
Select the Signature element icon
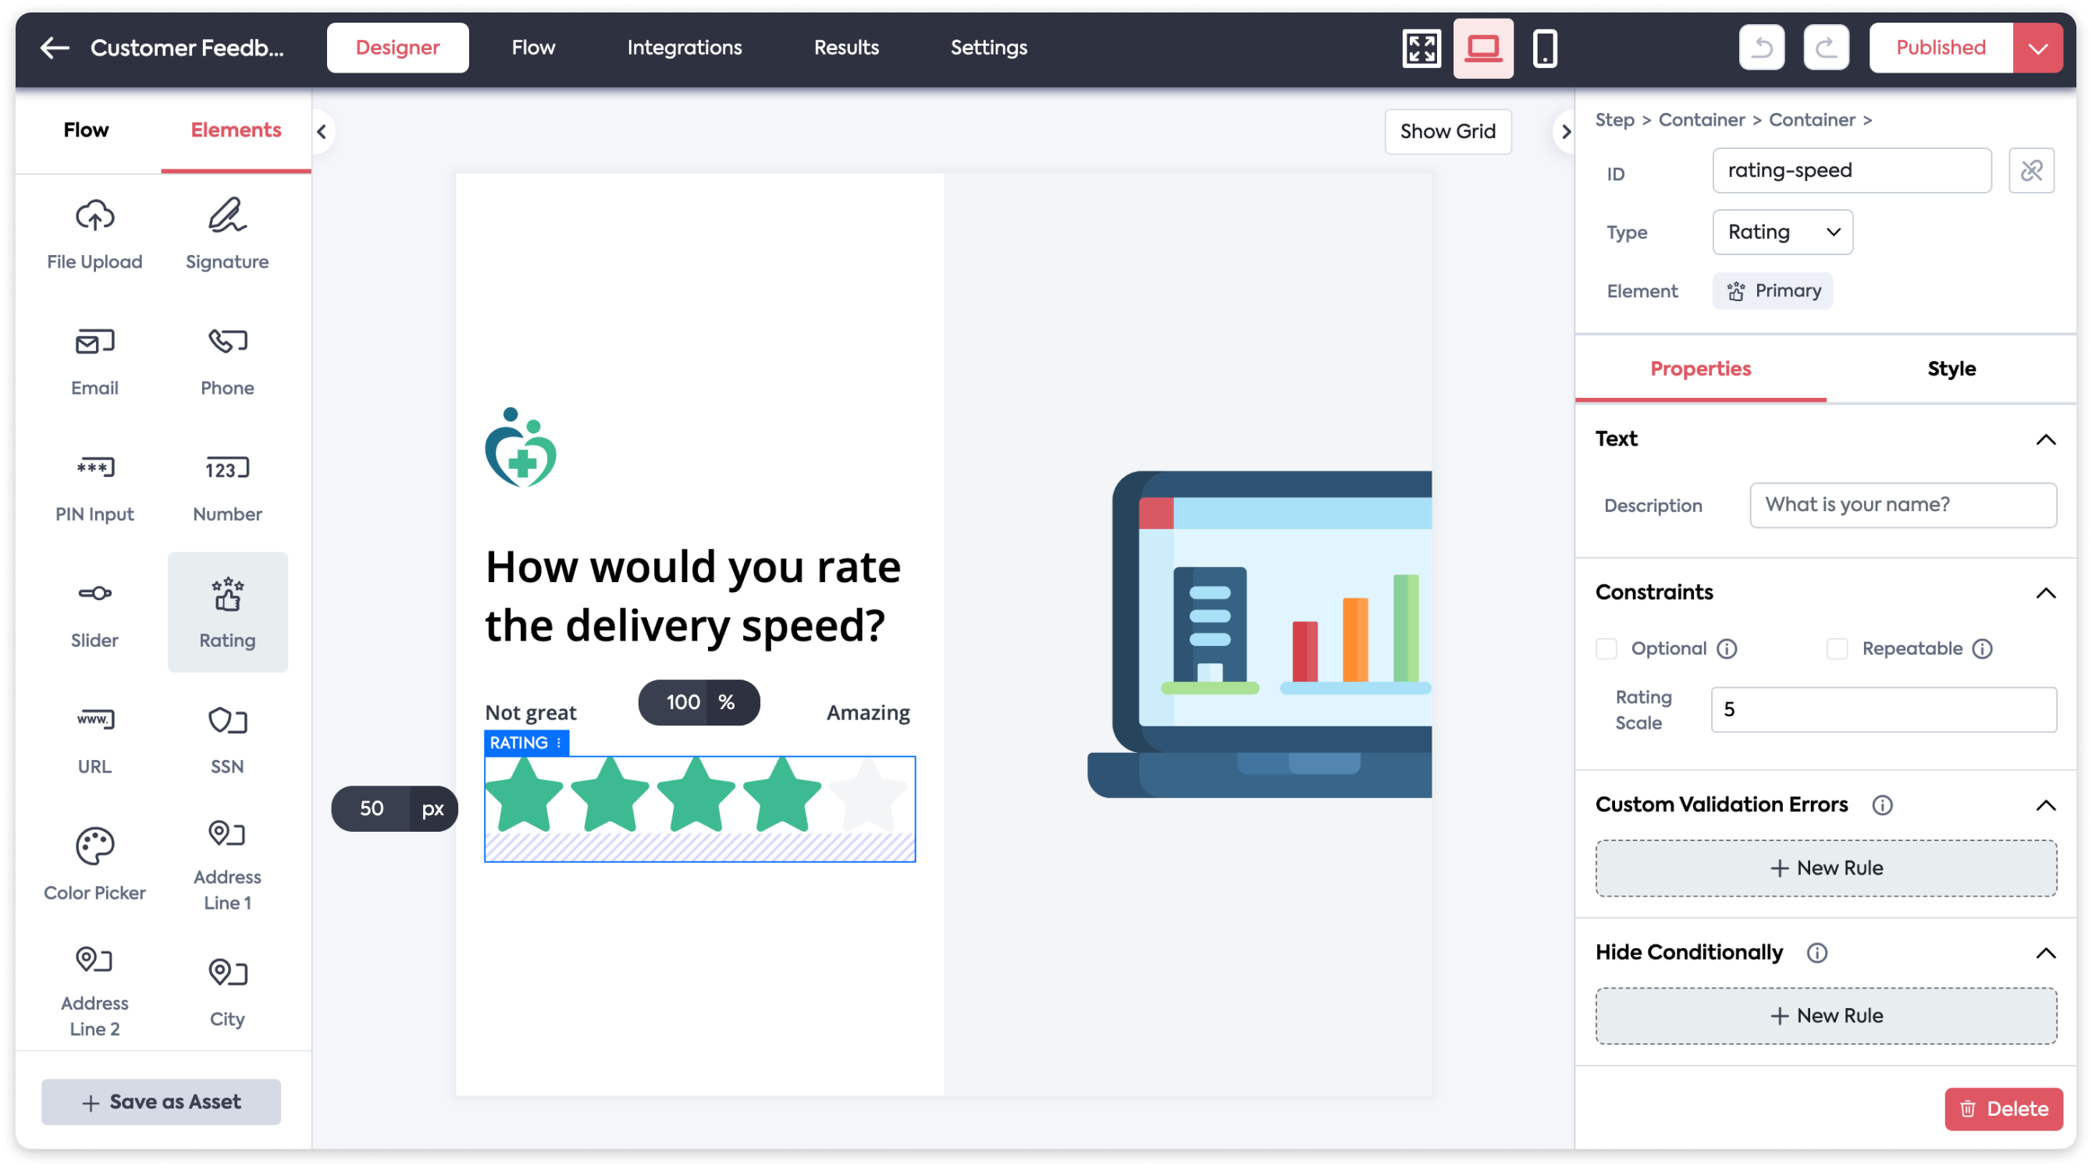226,217
